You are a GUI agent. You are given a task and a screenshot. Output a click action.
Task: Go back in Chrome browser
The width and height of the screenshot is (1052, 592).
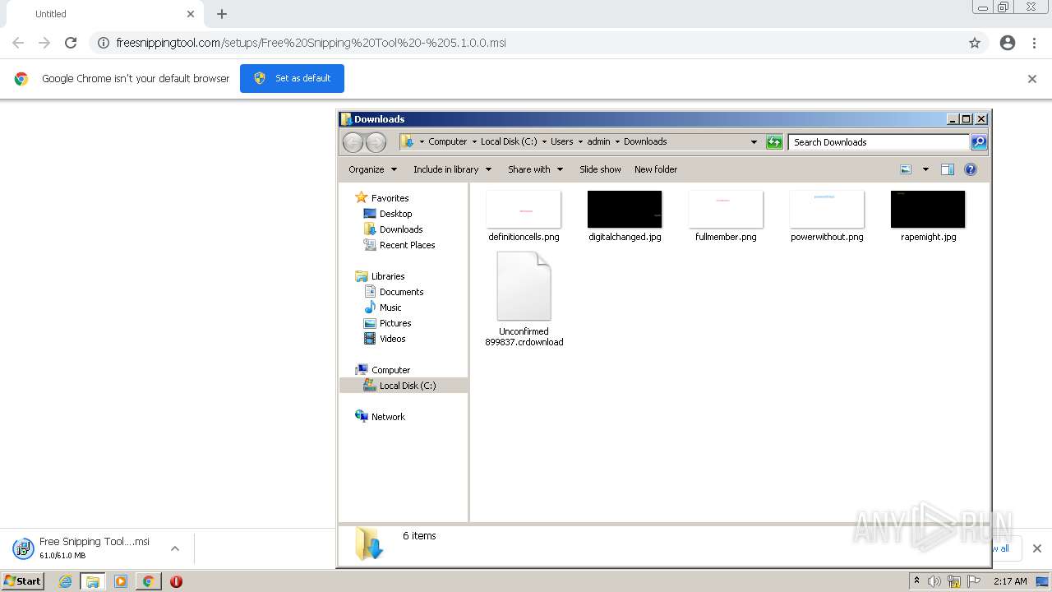click(18, 43)
